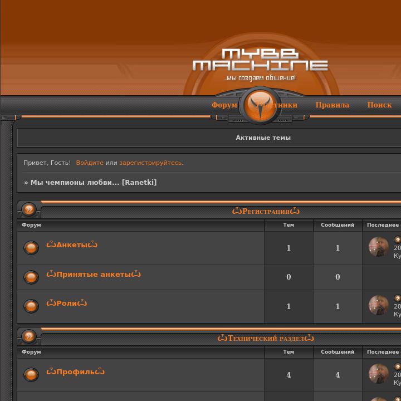This screenshot has height=401, width=401.
Task: Click Тем count 1 in Анкеты row
Action: click(288, 248)
